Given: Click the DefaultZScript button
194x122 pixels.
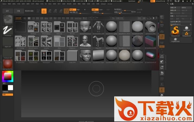Looking at the screenshot, I should point(160,1).
